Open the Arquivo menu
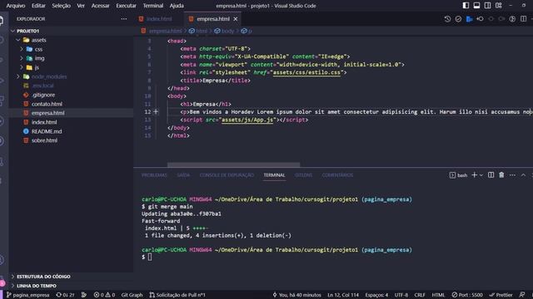 point(16,6)
